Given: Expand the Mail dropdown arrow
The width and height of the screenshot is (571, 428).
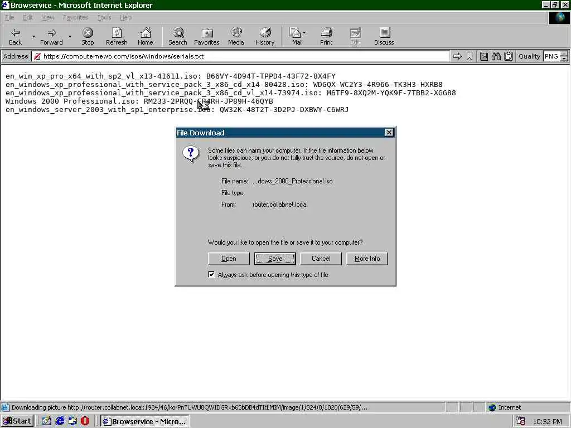Looking at the screenshot, I should tap(304, 33).
